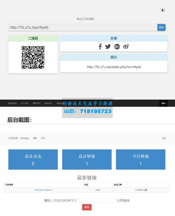Click 注销 to log out
This screenshot has height=216, width=175.
[x=164, y=138]
